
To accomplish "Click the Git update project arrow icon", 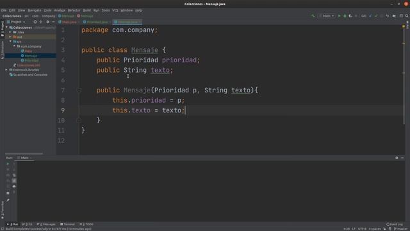I will pos(370,16).
